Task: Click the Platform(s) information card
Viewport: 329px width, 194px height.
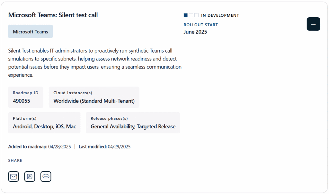Action: click(44, 123)
